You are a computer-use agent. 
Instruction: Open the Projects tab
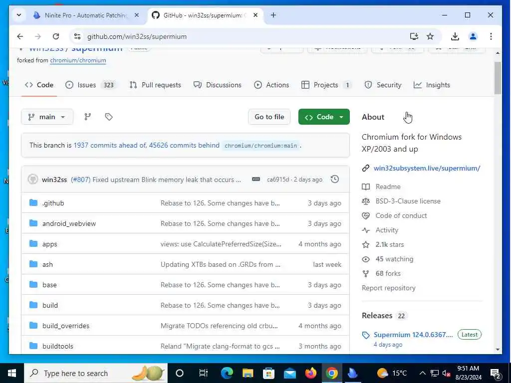tap(326, 85)
